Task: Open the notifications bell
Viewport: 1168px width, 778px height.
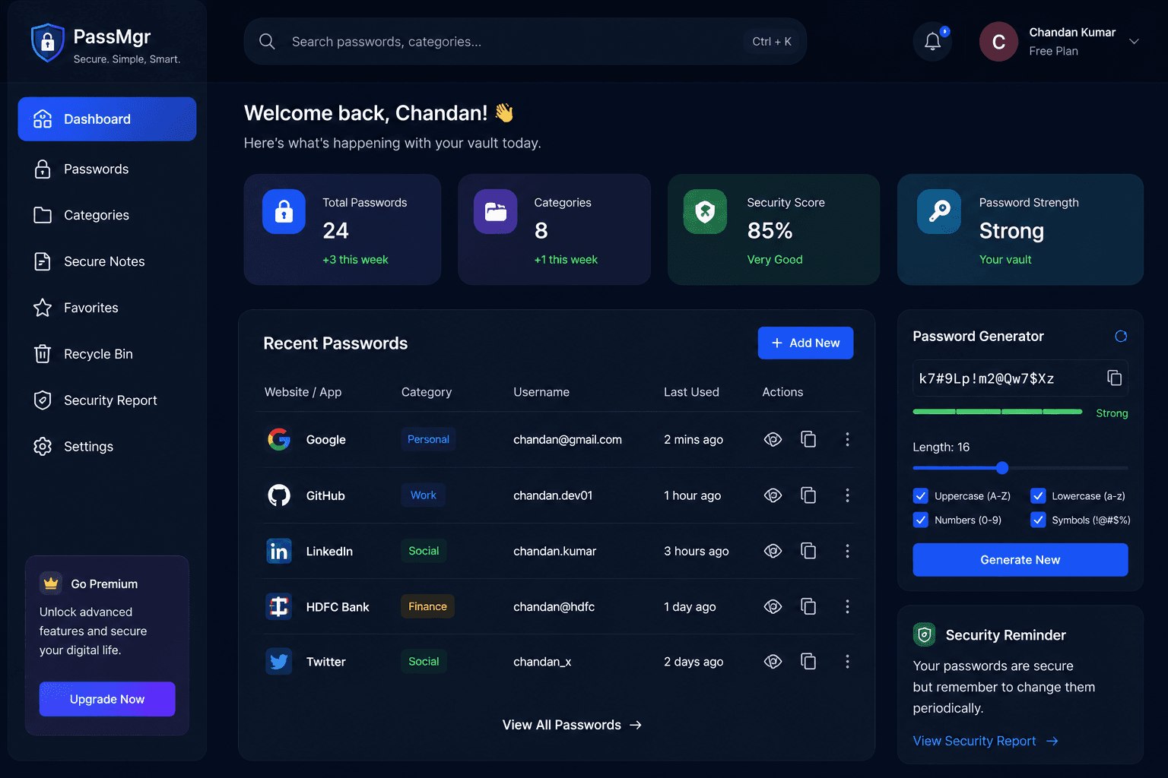Action: point(932,41)
